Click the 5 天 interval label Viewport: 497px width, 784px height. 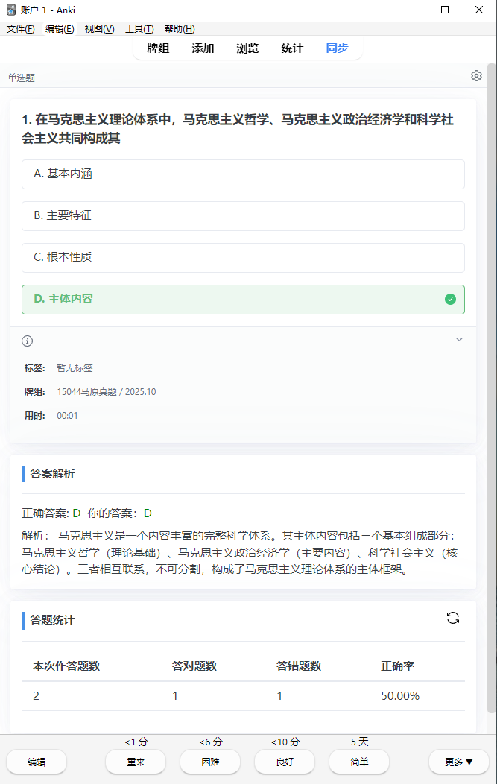359,742
